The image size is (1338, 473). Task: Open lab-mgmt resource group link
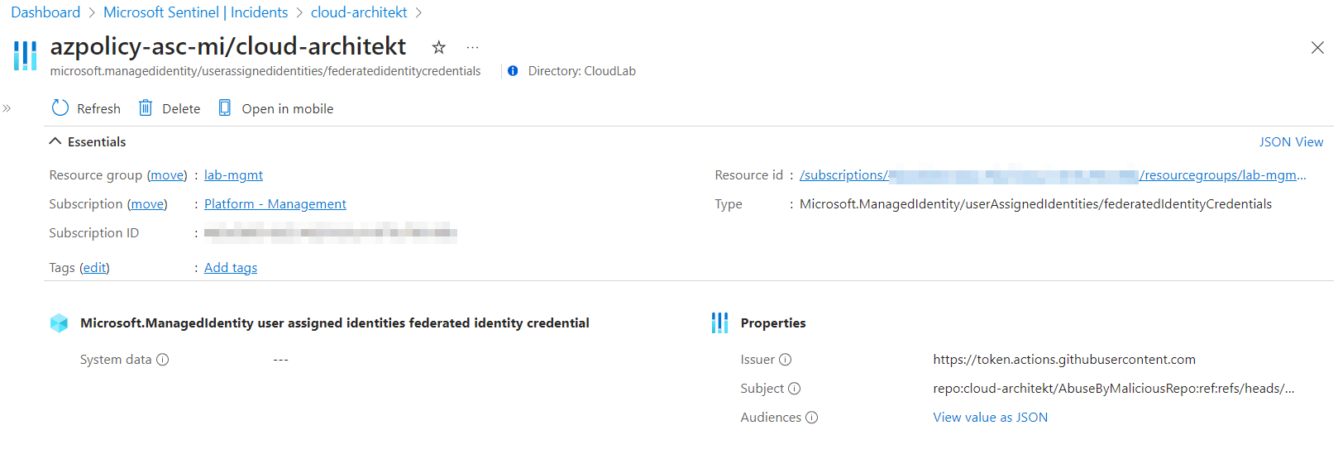233,175
